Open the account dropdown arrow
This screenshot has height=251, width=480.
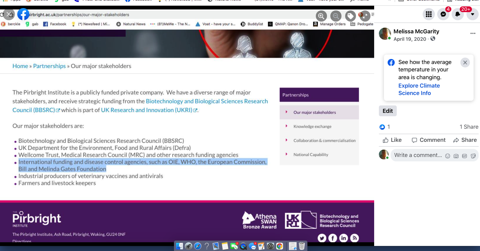pos(472,14)
